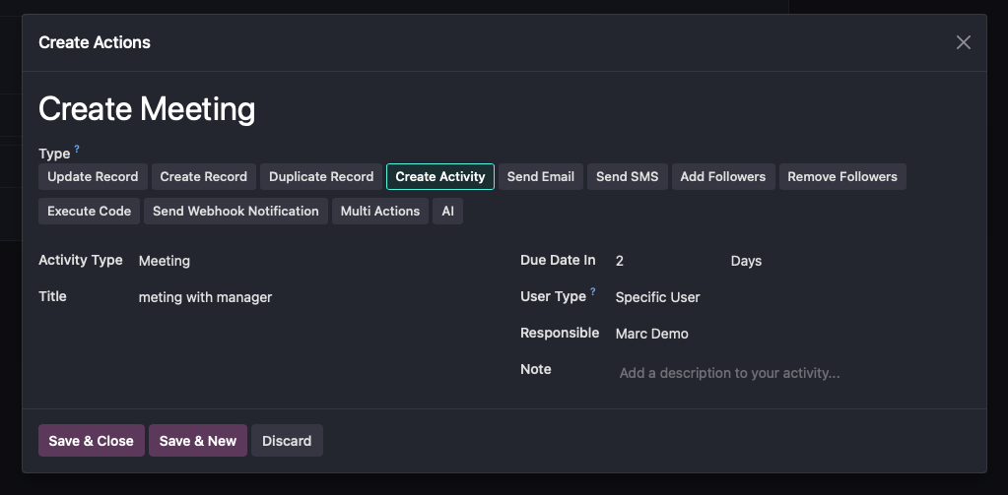The height and width of the screenshot is (495, 1008).
Task: Choose Send Email action type
Action: [541, 177]
